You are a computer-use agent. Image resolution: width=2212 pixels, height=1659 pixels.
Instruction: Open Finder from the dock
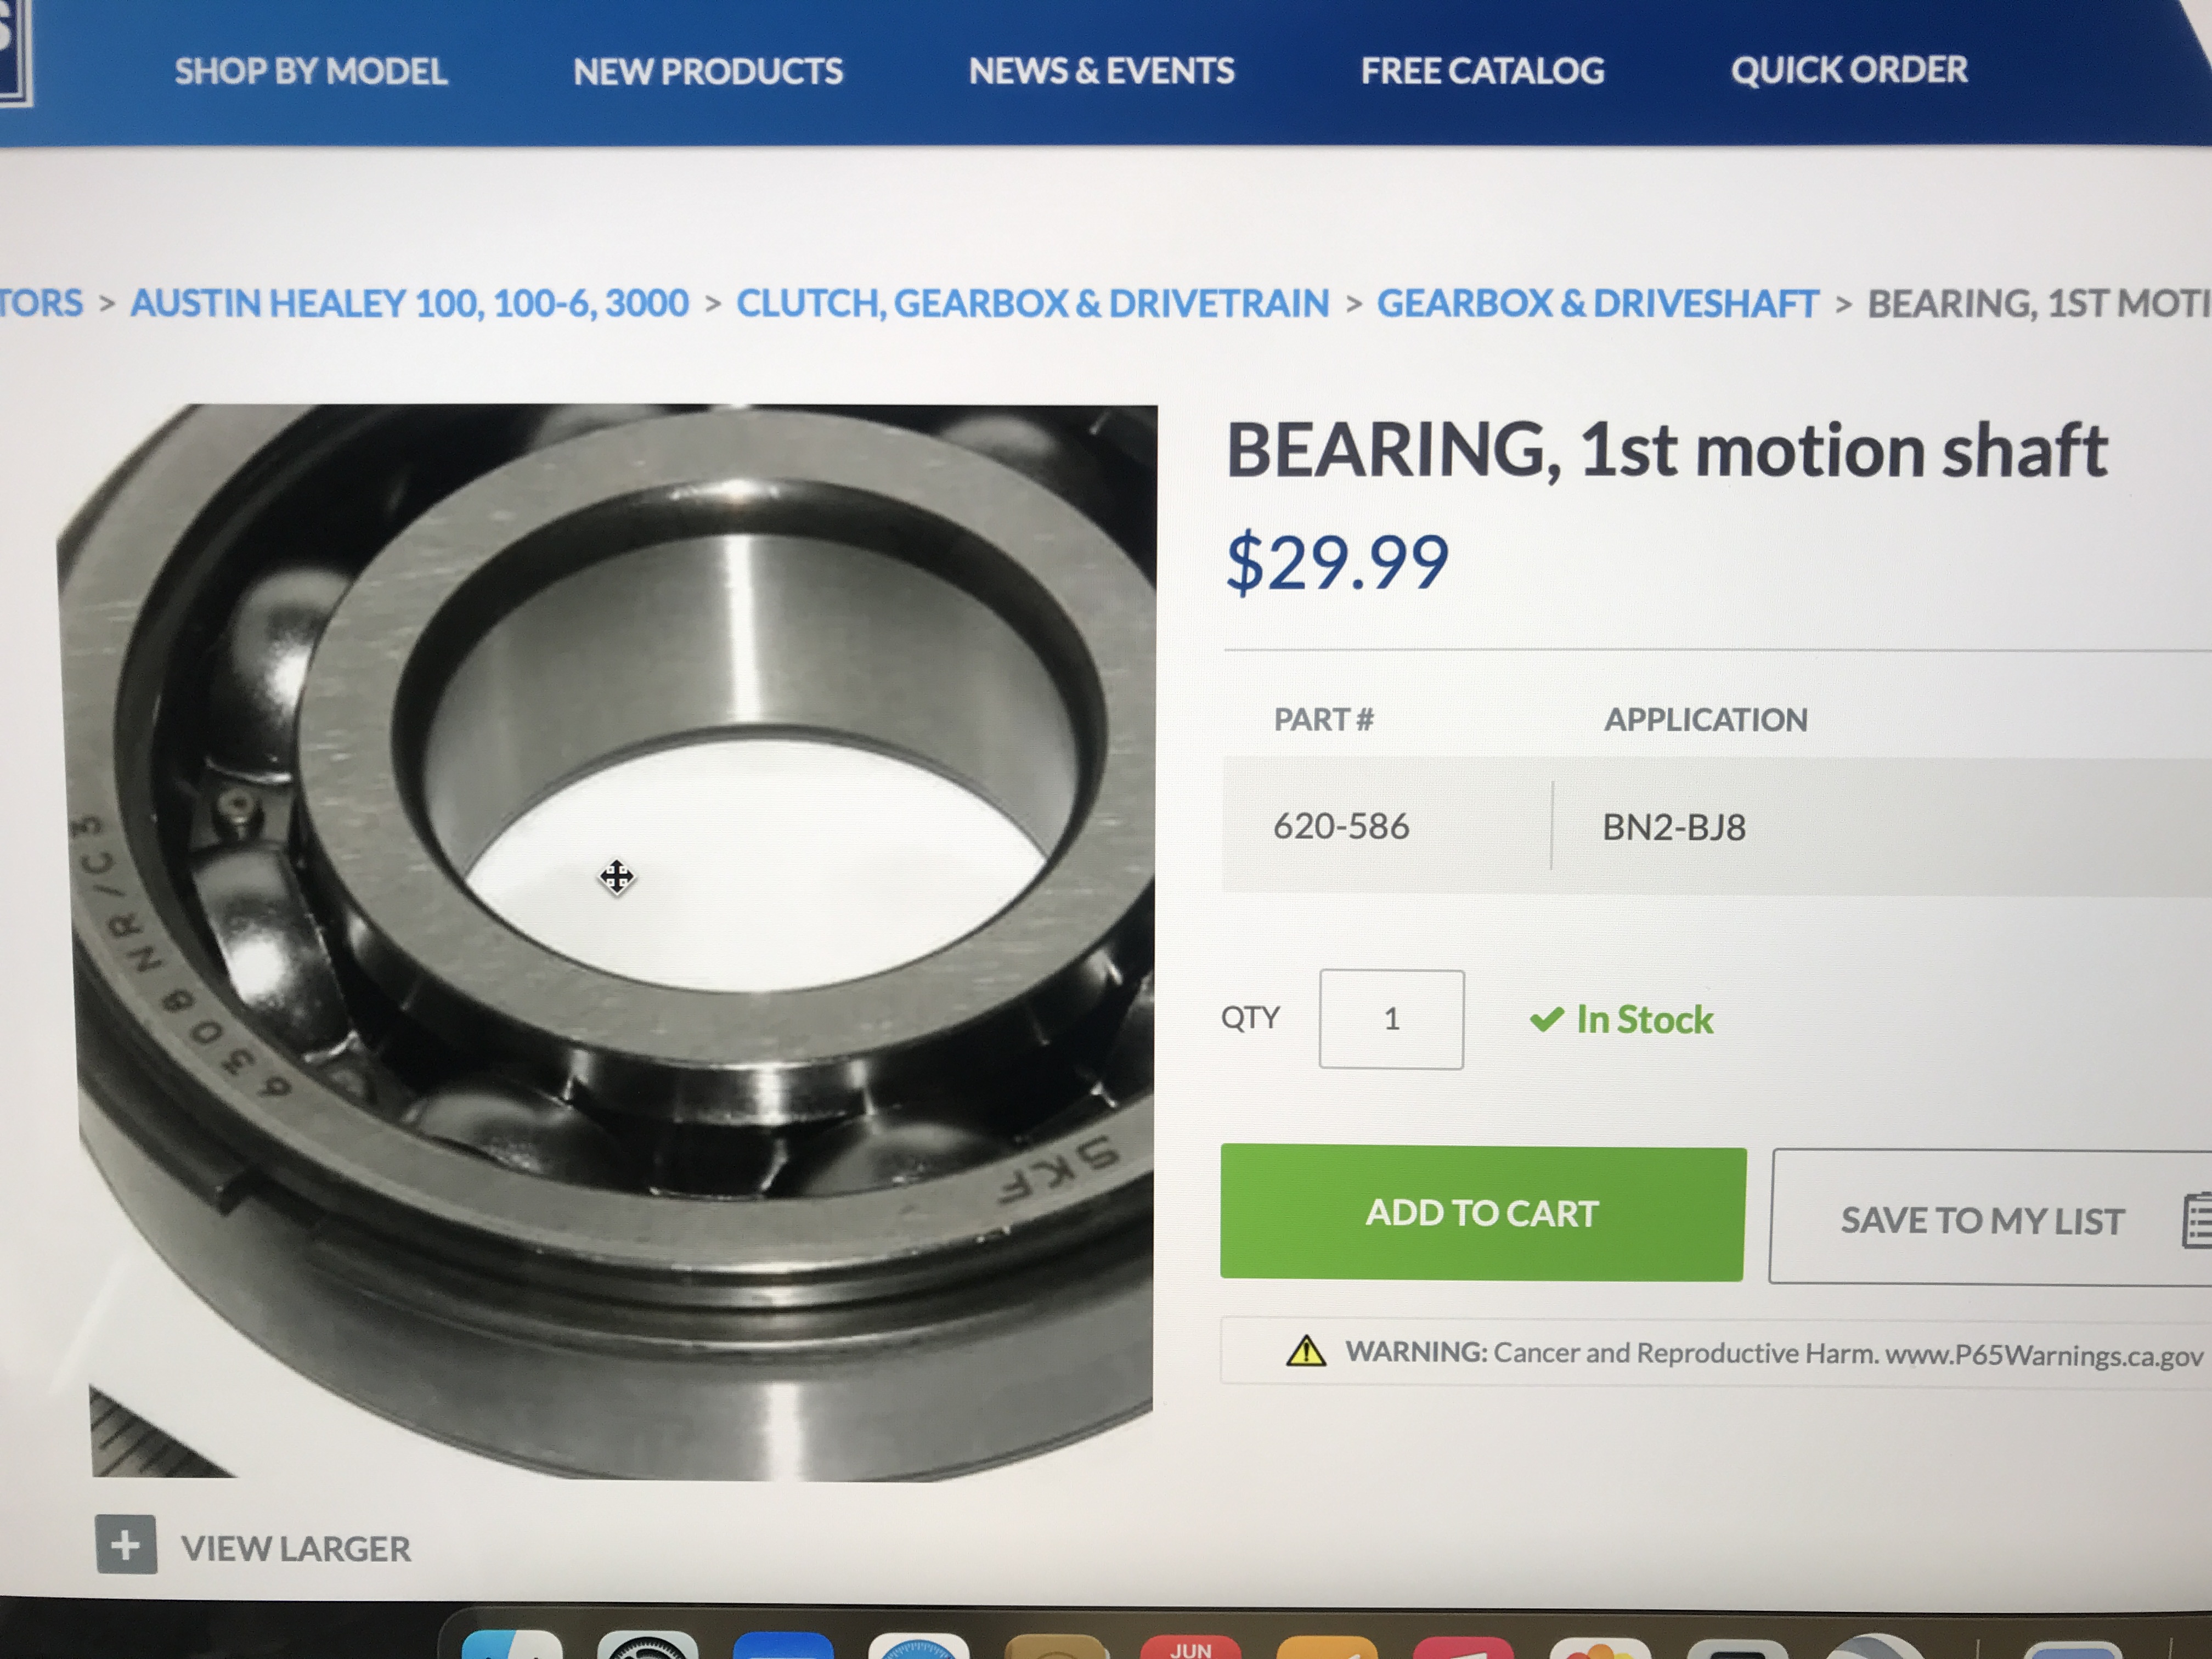(x=512, y=1646)
